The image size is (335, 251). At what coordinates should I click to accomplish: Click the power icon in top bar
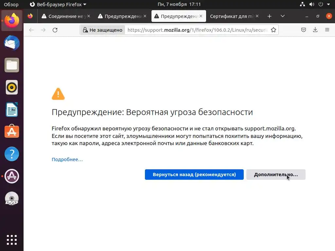321,4
